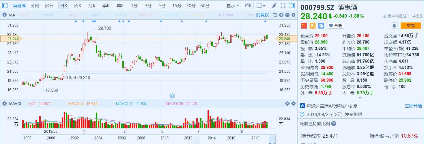Screen dimensions: 424x144
Task: Open the chart layout square dropdown
Action: (261, 5)
